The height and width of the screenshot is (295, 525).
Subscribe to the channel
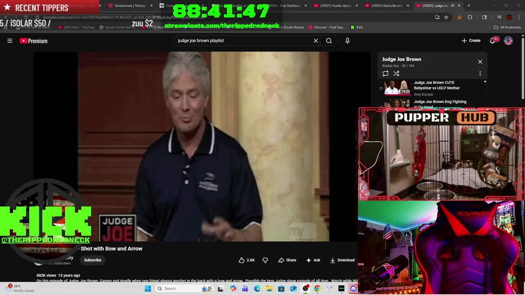(x=93, y=260)
